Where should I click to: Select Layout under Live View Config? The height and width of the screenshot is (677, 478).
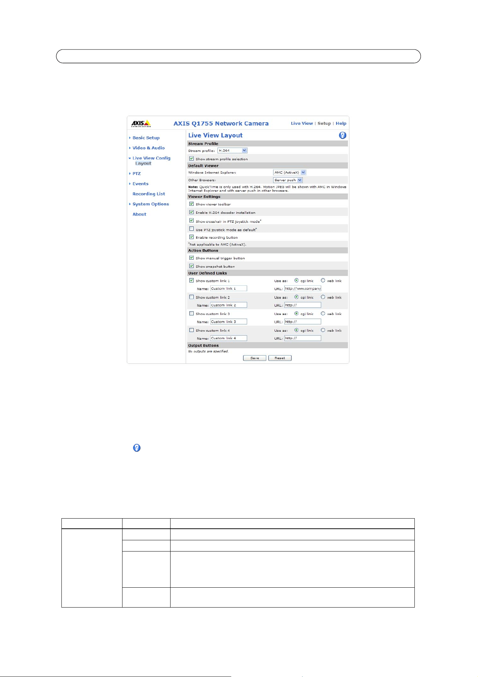pyautogui.click(x=143, y=163)
